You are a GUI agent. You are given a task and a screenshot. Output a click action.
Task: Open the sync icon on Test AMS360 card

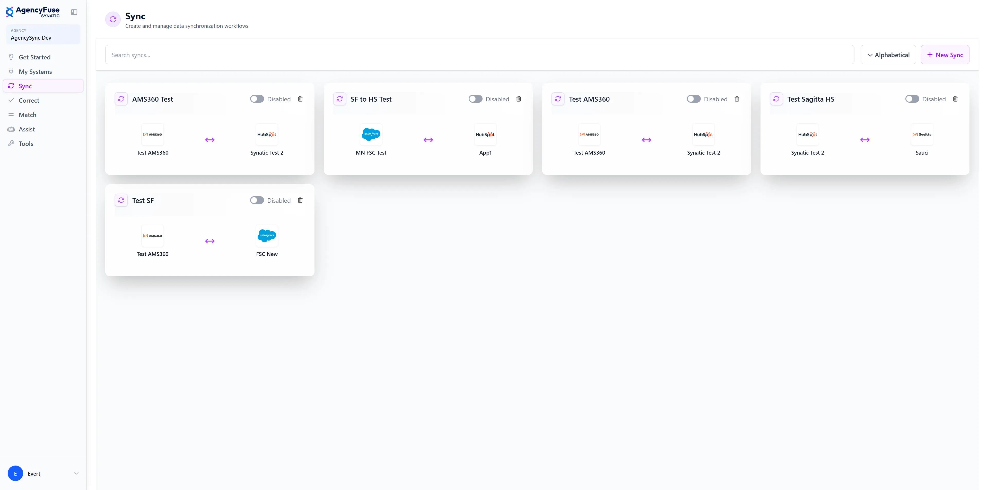pos(558,99)
